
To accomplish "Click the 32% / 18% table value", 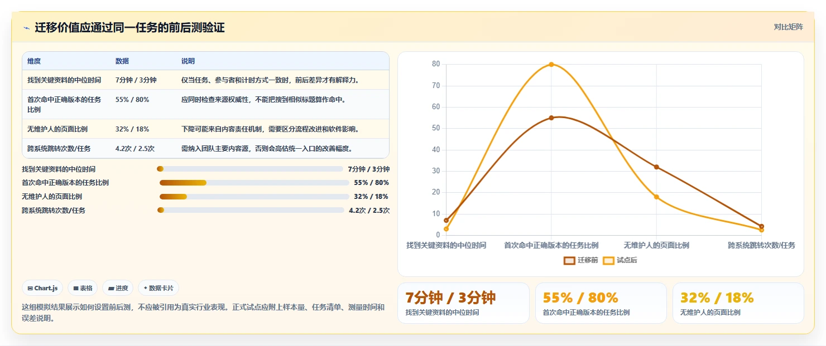I will (132, 129).
